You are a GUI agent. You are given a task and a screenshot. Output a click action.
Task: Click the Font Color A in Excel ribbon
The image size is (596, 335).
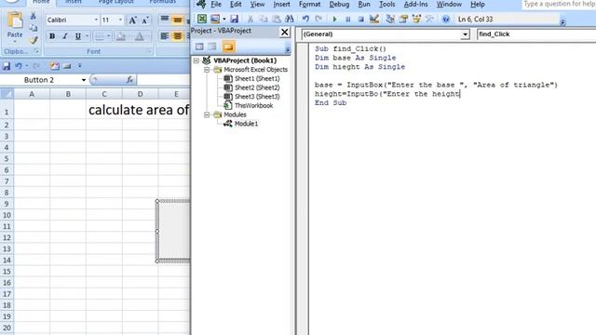[140, 36]
